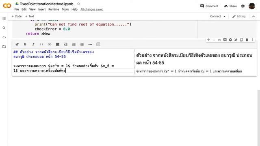Click inside the markdown text editor
Viewport: 260px width, 146px height.
73,61
